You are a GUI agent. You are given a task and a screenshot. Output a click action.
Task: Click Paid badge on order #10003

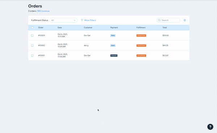tap(113, 35)
